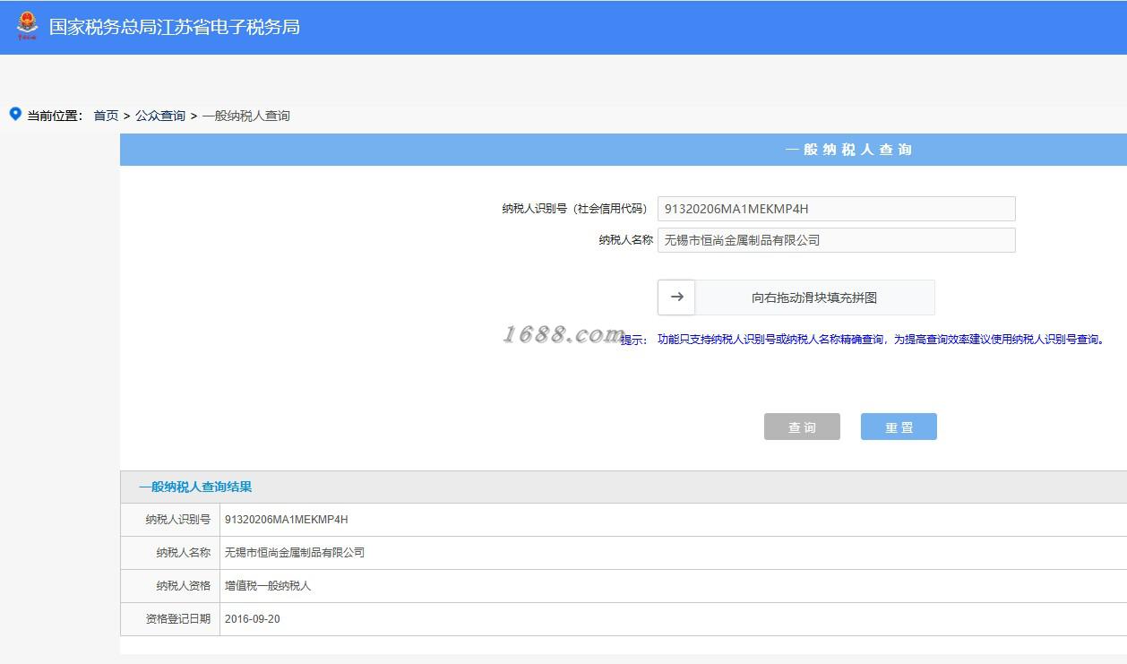Click the 一般纳税人查询 panel header
The image size is (1127, 664).
pyautogui.click(x=624, y=150)
